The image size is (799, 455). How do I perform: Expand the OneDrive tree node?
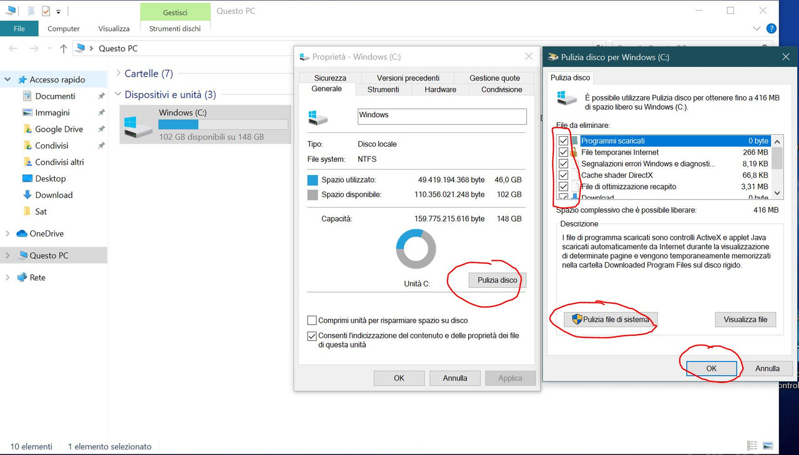pyautogui.click(x=8, y=233)
